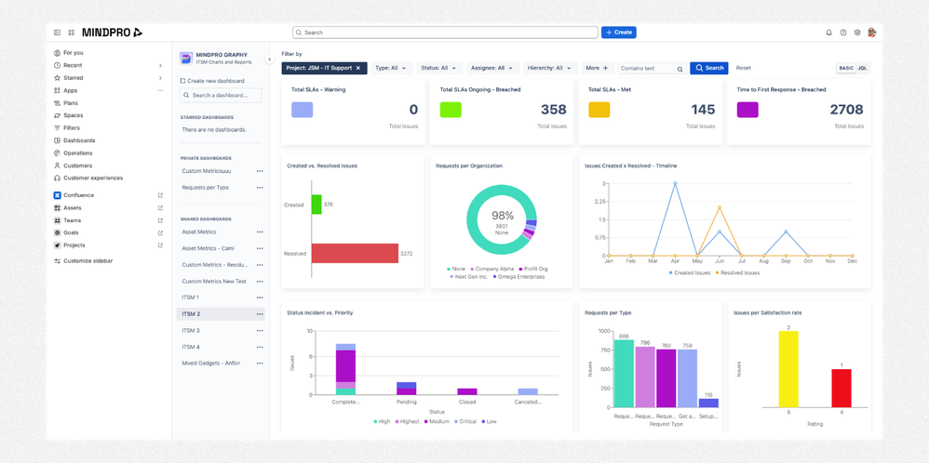Click the Mindpro Graphy app icon
929x463 pixels.
186,58
